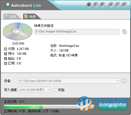131x115 pixels.
Task: Click the DVD-RW disc graphic
Action: (x=18, y=31)
